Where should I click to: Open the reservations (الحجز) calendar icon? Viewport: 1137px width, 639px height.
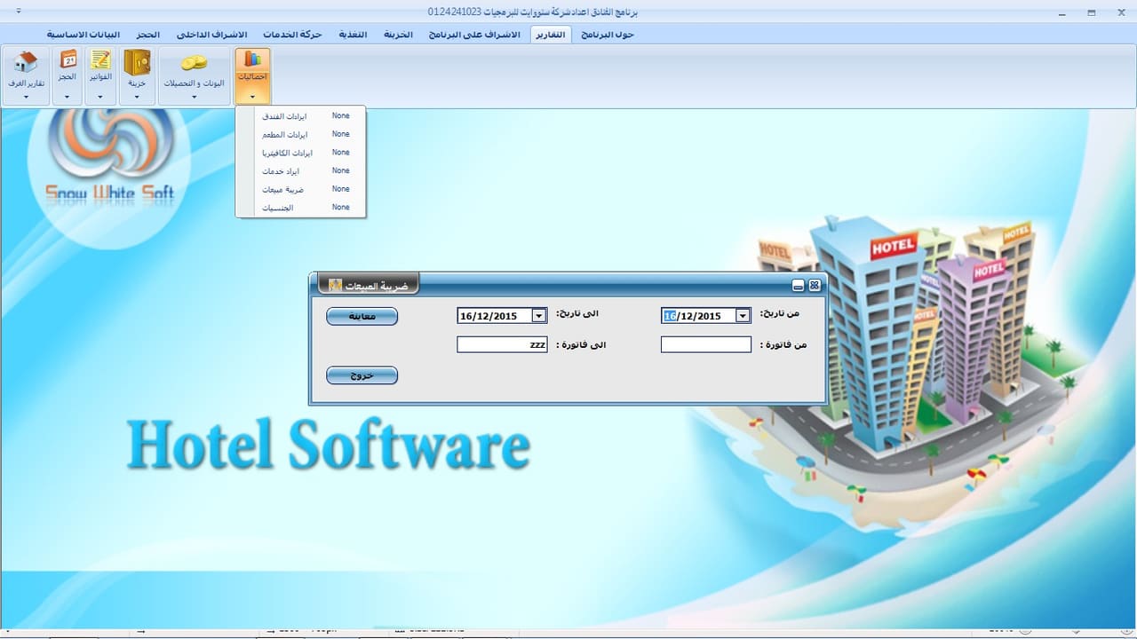(x=68, y=60)
